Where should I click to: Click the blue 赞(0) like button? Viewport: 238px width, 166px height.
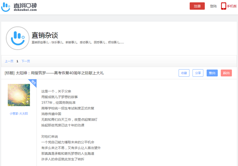click(212, 73)
